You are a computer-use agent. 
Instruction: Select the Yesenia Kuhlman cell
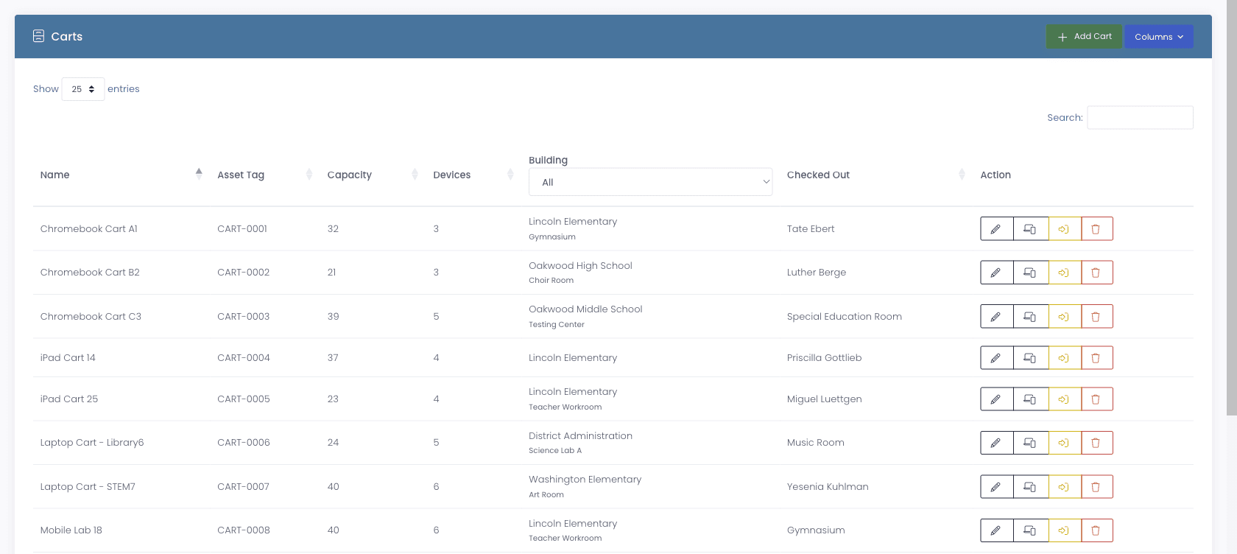(828, 487)
